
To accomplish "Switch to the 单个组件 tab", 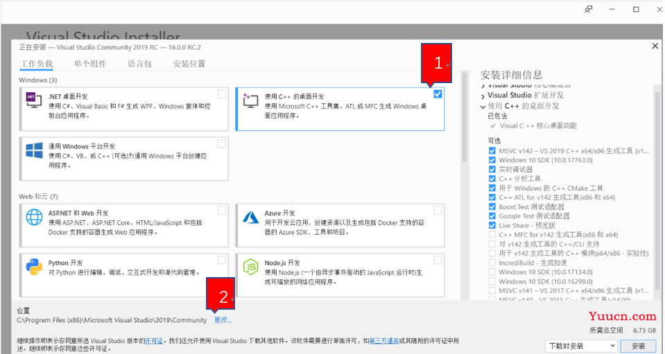I will [x=90, y=64].
